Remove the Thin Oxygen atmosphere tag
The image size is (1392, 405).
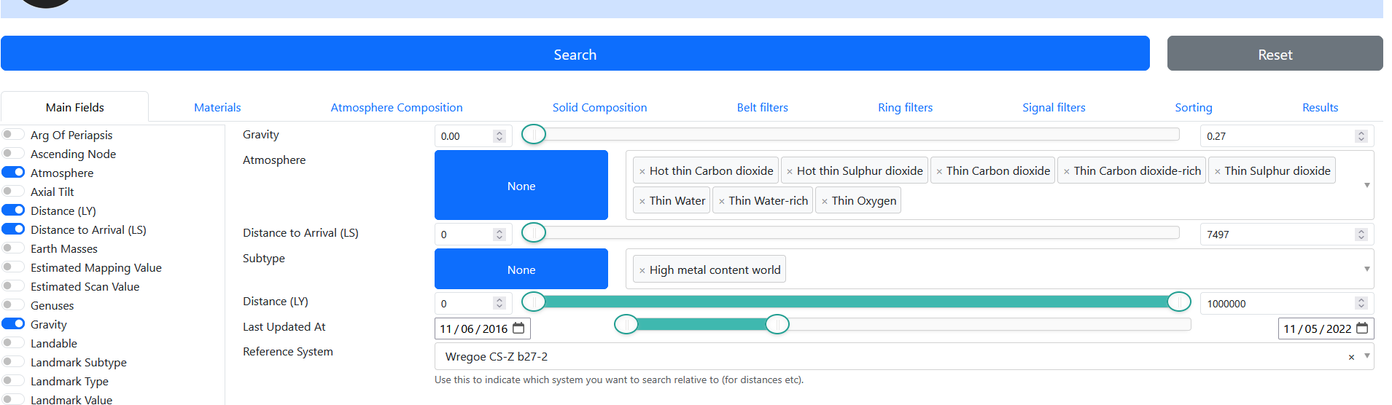(824, 202)
